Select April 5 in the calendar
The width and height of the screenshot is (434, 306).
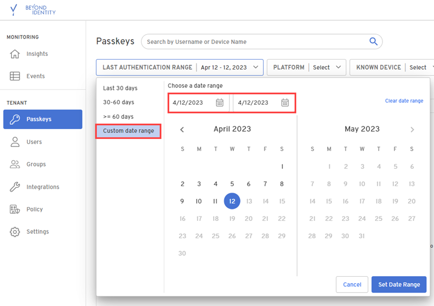232,184
